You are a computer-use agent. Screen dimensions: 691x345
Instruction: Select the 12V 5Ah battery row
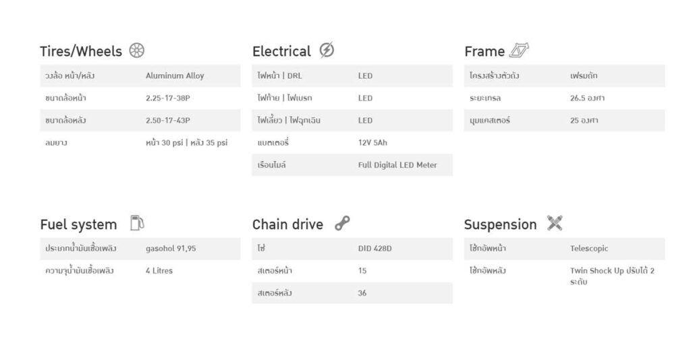click(352, 143)
